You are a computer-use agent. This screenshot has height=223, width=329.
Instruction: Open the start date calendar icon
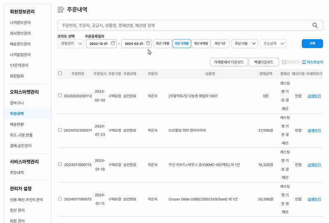[113, 43]
